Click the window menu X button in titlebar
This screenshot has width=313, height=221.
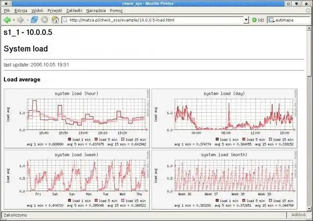[x=6, y=3]
